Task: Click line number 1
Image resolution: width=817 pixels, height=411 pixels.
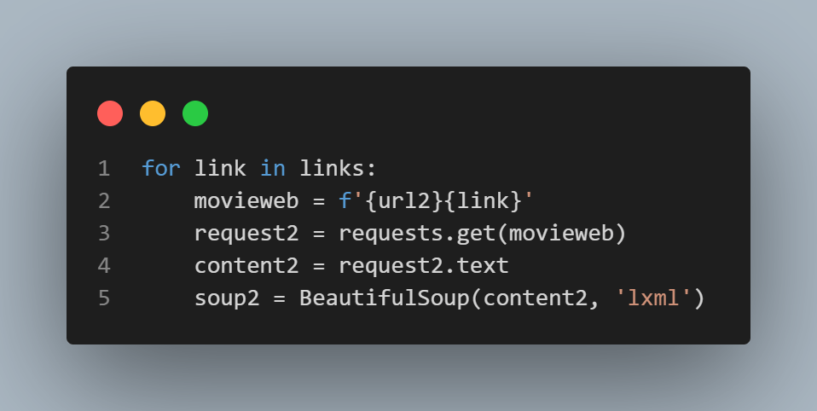Action: (104, 169)
